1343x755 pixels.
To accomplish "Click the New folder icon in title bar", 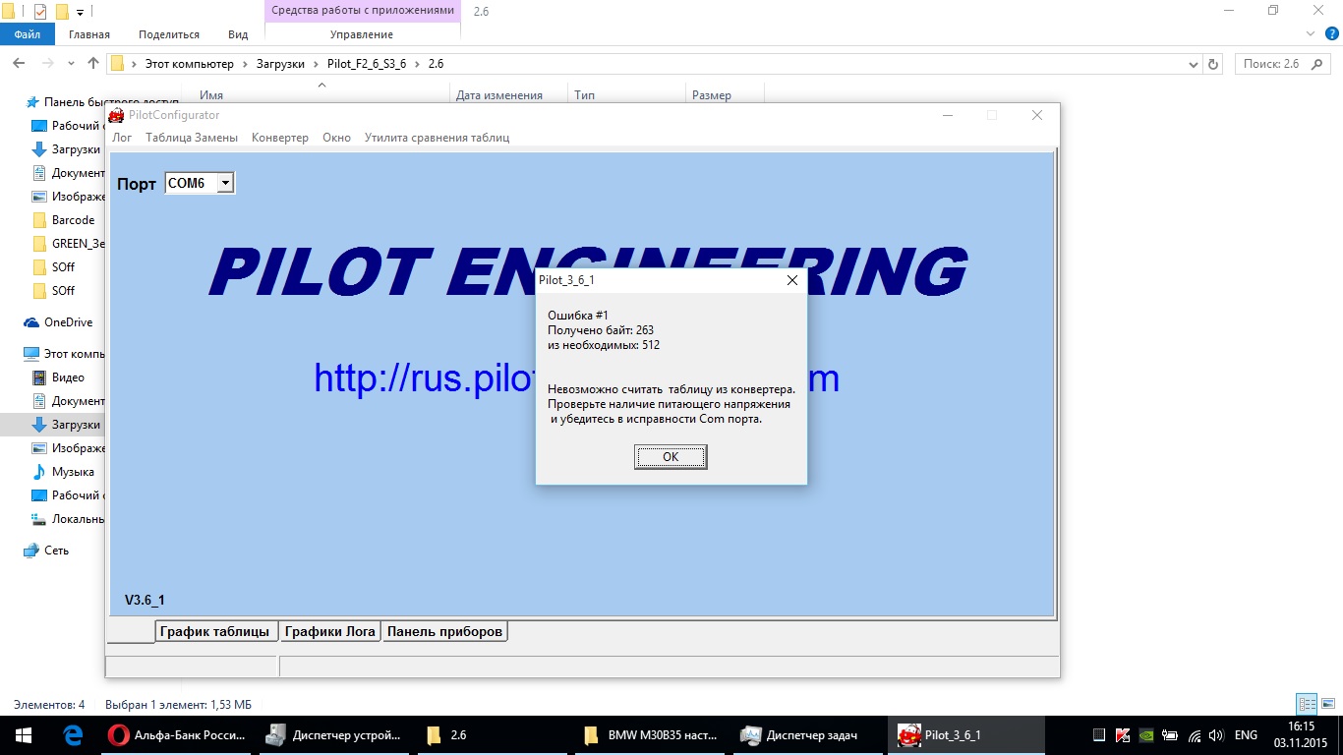I will click(x=62, y=12).
